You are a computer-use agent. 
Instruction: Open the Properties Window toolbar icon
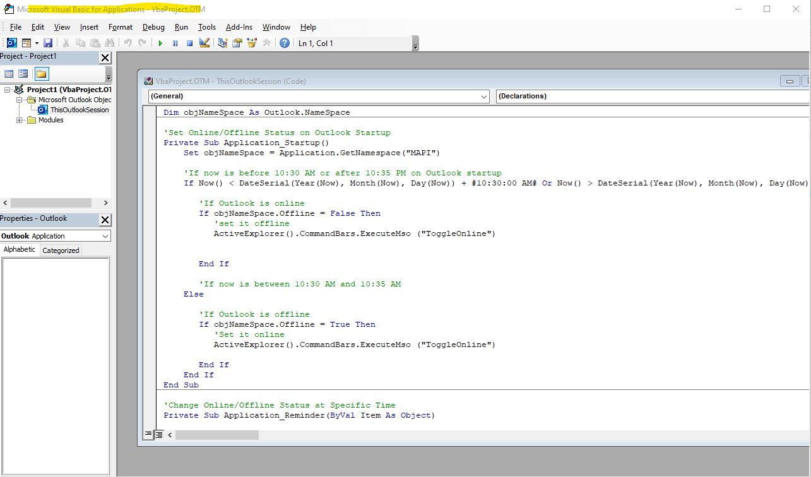(237, 43)
